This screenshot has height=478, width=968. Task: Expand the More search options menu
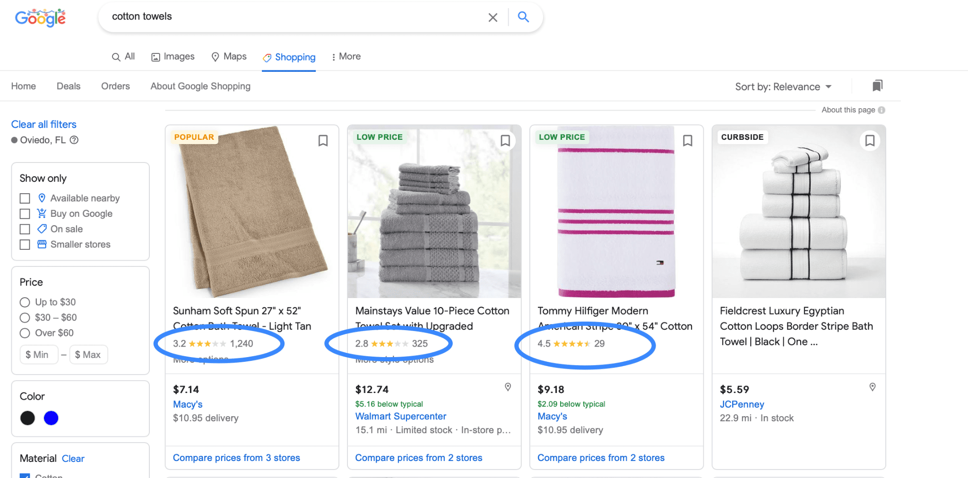(346, 57)
